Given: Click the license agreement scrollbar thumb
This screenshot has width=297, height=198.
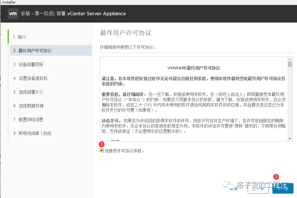Looking at the screenshot, I should pos(290,64).
